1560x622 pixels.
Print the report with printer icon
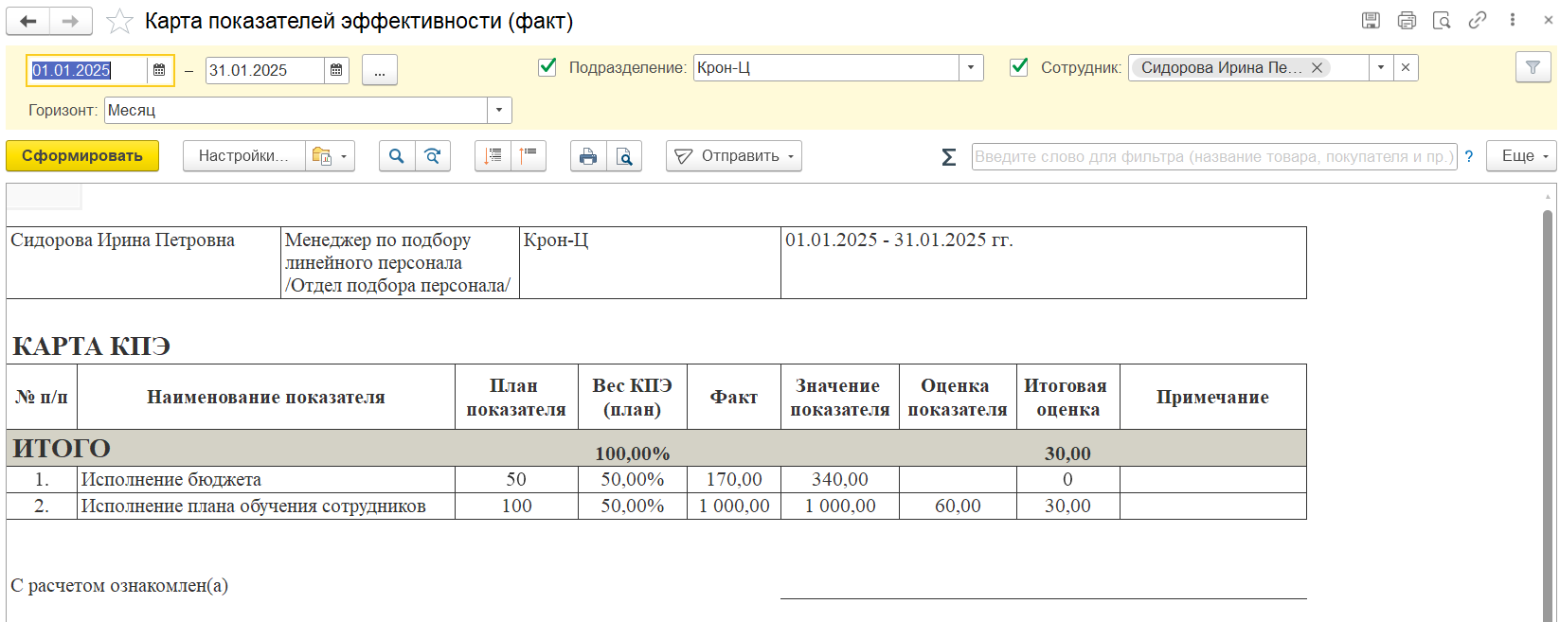(588, 156)
